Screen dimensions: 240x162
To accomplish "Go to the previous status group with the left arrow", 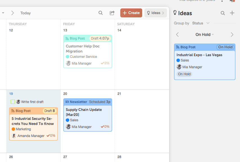I will tap(177, 34).
